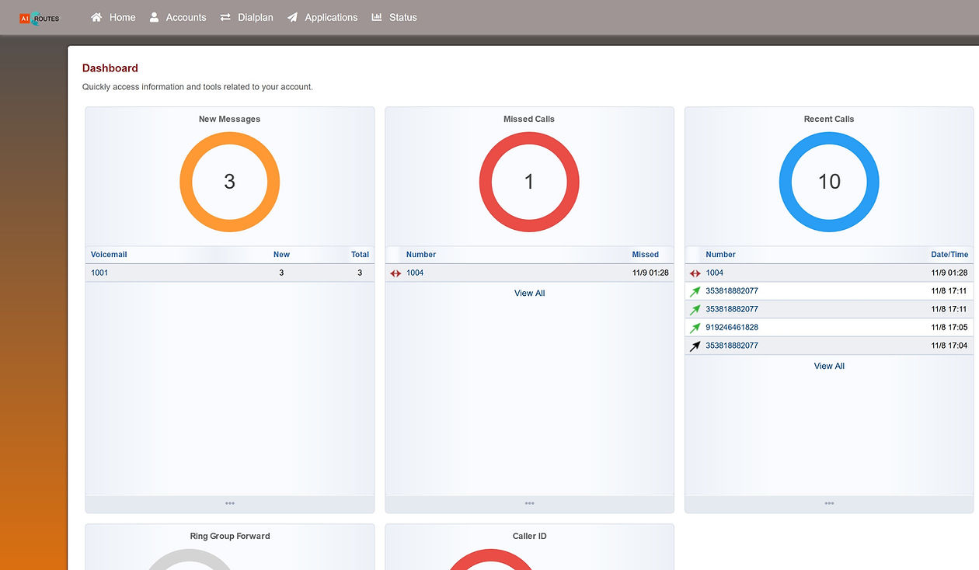This screenshot has height=570, width=979.
Task: Click the Dialplan arrows icon
Action: click(x=225, y=17)
